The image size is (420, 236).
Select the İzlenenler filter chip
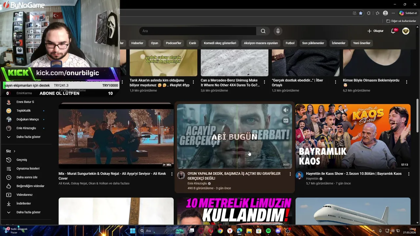pos(339,43)
